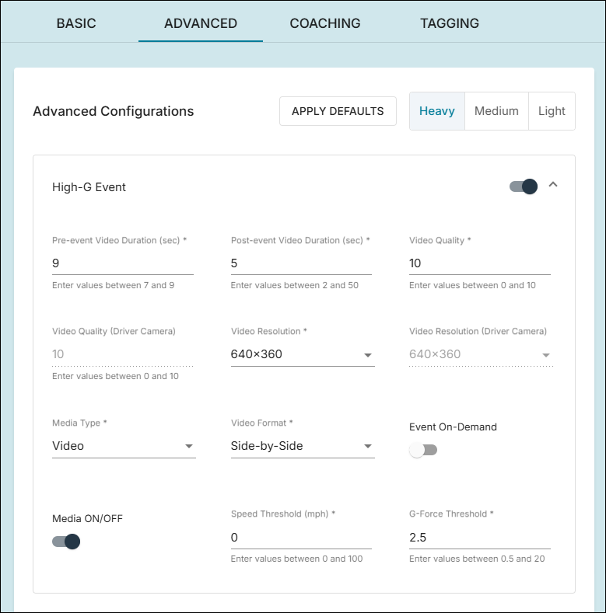This screenshot has width=606, height=613.
Task: Enable the Event On-Demand toggle
Action: pos(423,450)
